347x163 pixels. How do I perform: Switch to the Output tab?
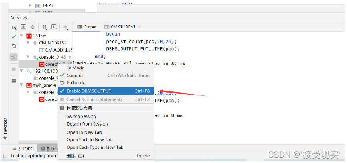point(87,27)
